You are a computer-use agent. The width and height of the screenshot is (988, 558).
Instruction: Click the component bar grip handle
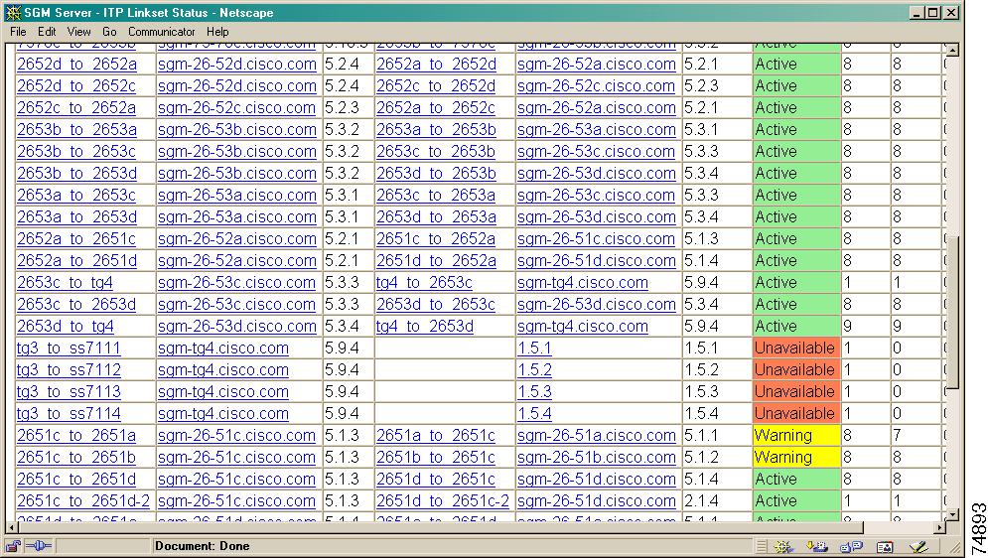coord(762,547)
